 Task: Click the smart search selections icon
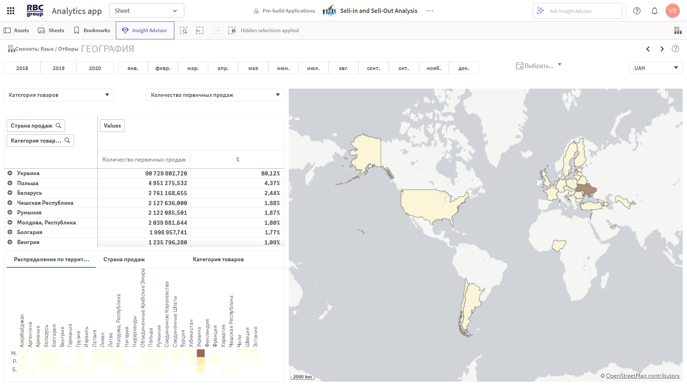coord(184,30)
